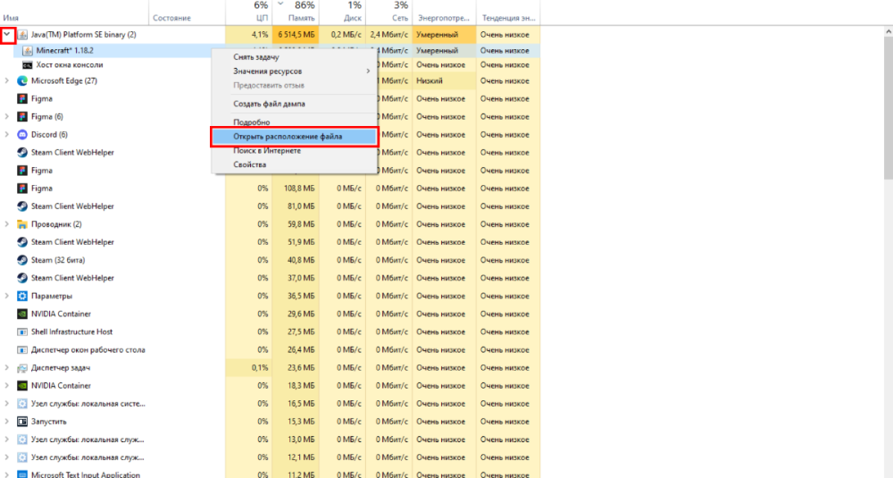Click the Параметры gear icon
Image resolution: width=893 pixels, height=478 pixels.
tap(23, 296)
